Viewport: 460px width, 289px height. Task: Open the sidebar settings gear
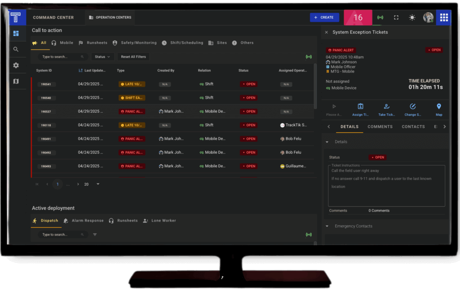pyautogui.click(x=16, y=65)
